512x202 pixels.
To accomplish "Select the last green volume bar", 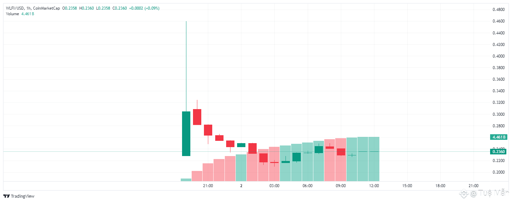I will coord(374,159).
